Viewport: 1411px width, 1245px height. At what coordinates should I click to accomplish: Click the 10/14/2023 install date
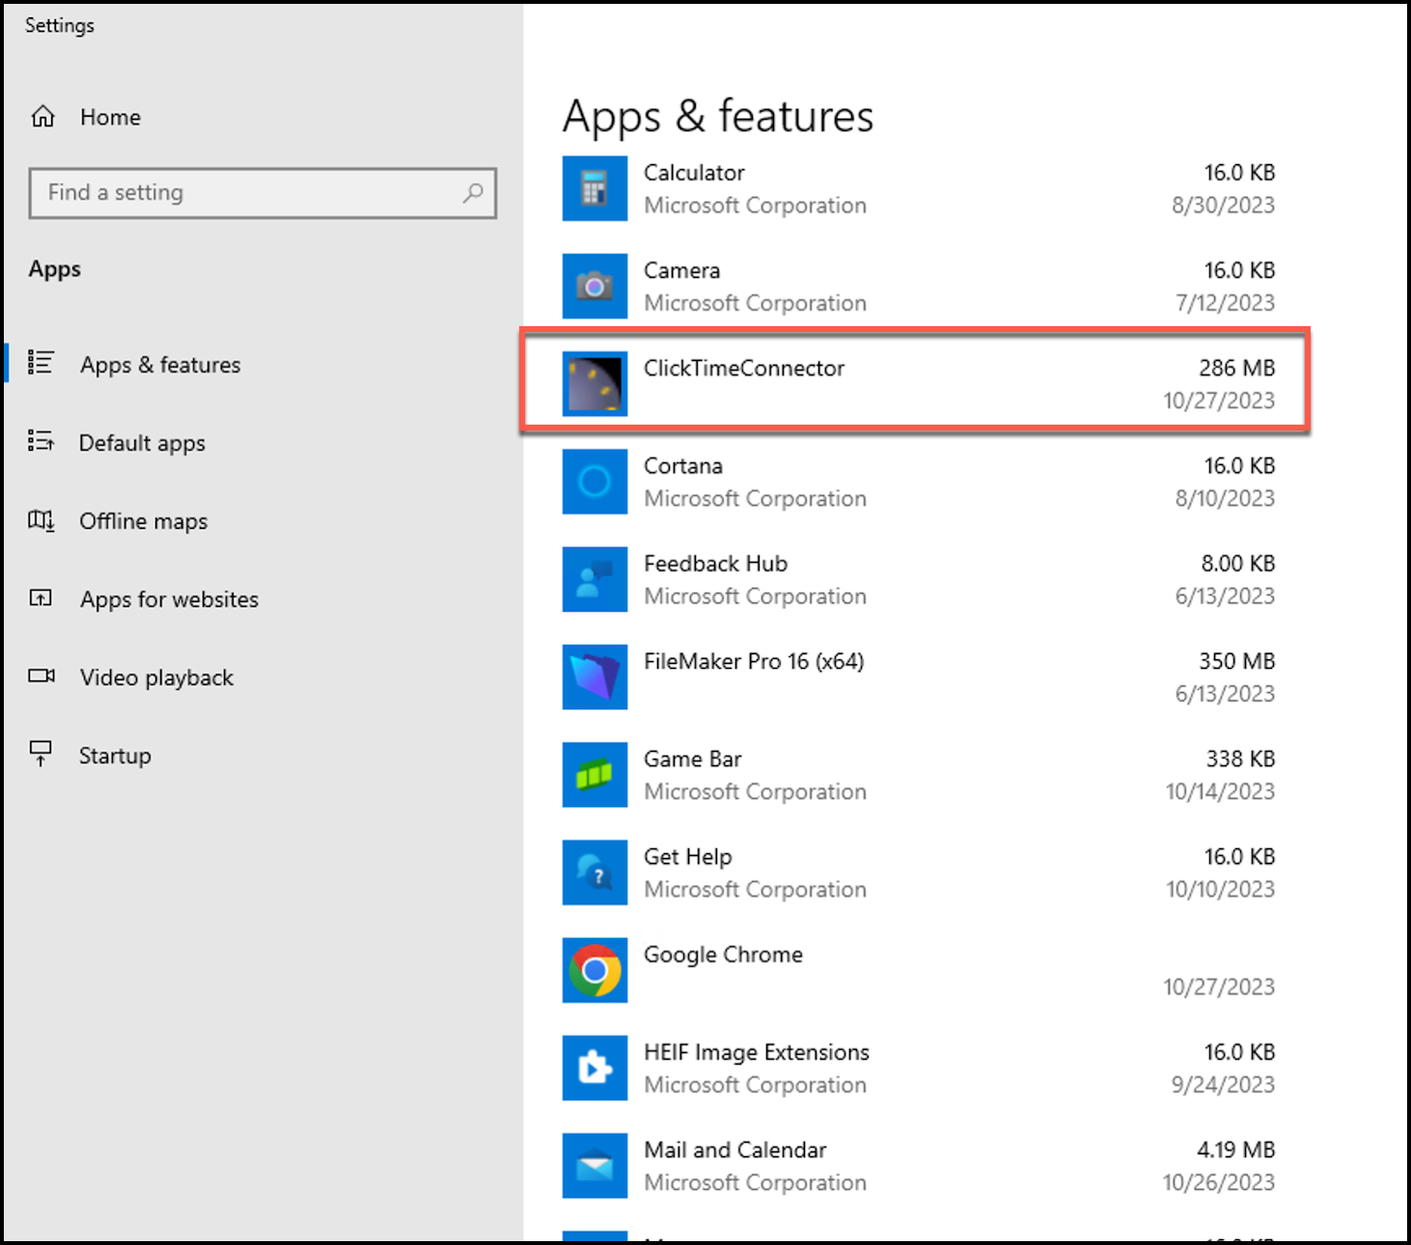click(1221, 792)
